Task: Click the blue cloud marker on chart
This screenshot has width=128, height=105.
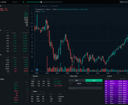Action: [x=37, y=70]
